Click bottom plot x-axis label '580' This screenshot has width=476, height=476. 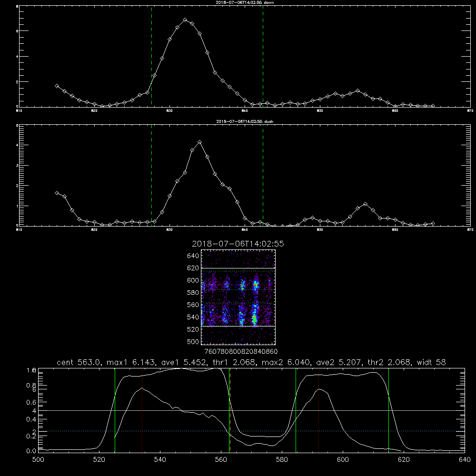click(x=282, y=460)
